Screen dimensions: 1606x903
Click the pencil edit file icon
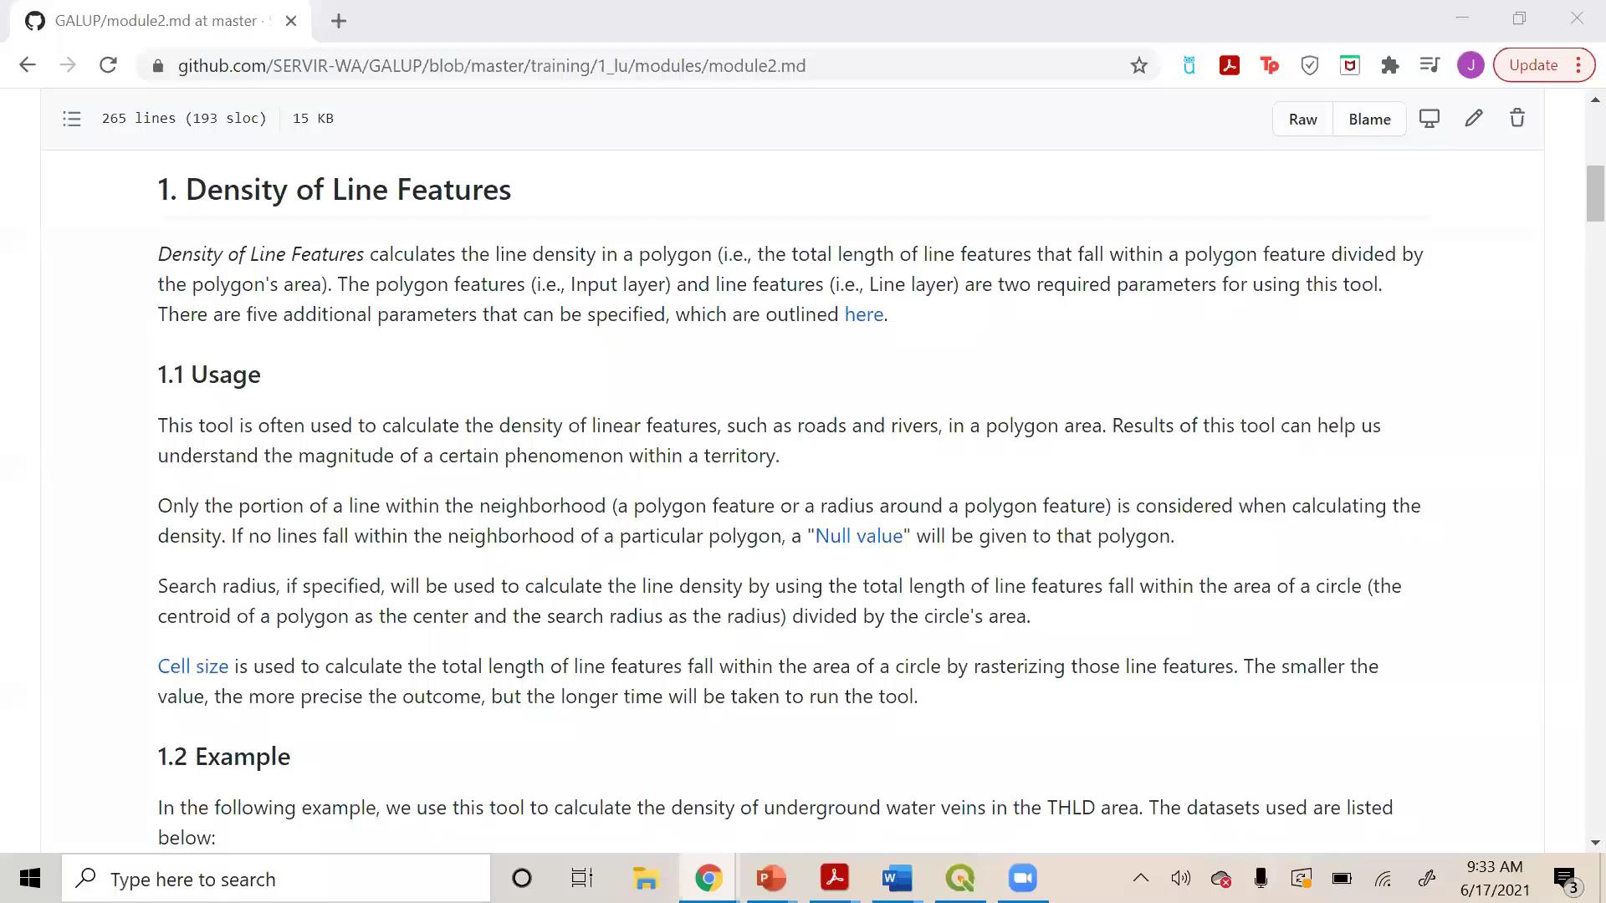tap(1474, 119)
